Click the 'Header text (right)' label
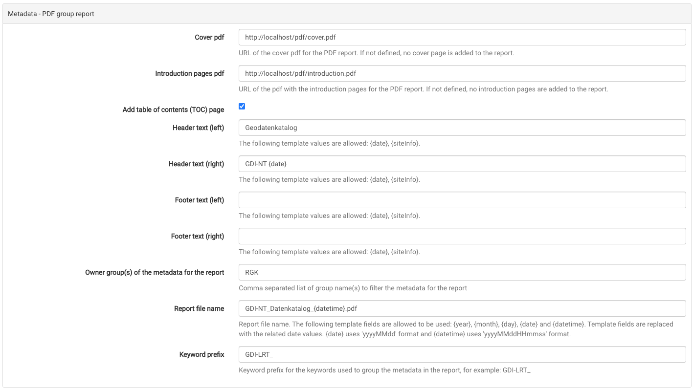Image resolution: width=694 pixels, height=391 pixels. tap(196, 164)
